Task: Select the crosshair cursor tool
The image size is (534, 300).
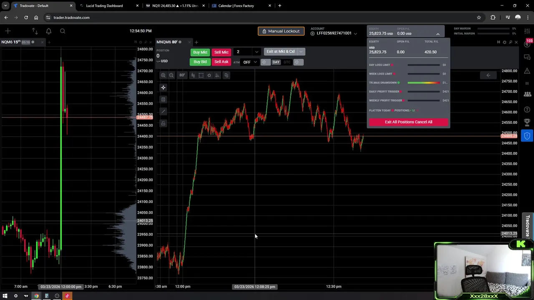Action: pos(163,87)
